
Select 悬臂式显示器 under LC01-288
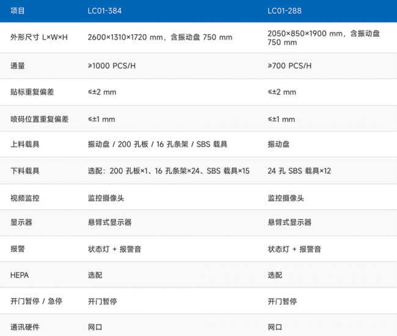pos(290,222)
